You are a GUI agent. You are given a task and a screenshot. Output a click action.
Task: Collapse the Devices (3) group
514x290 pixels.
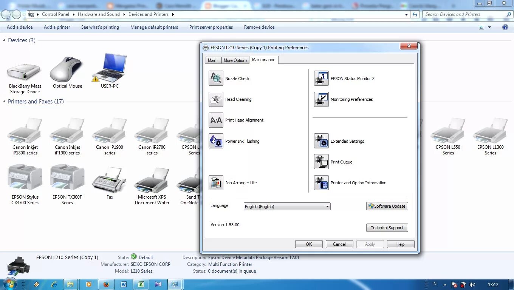(5, 40)
